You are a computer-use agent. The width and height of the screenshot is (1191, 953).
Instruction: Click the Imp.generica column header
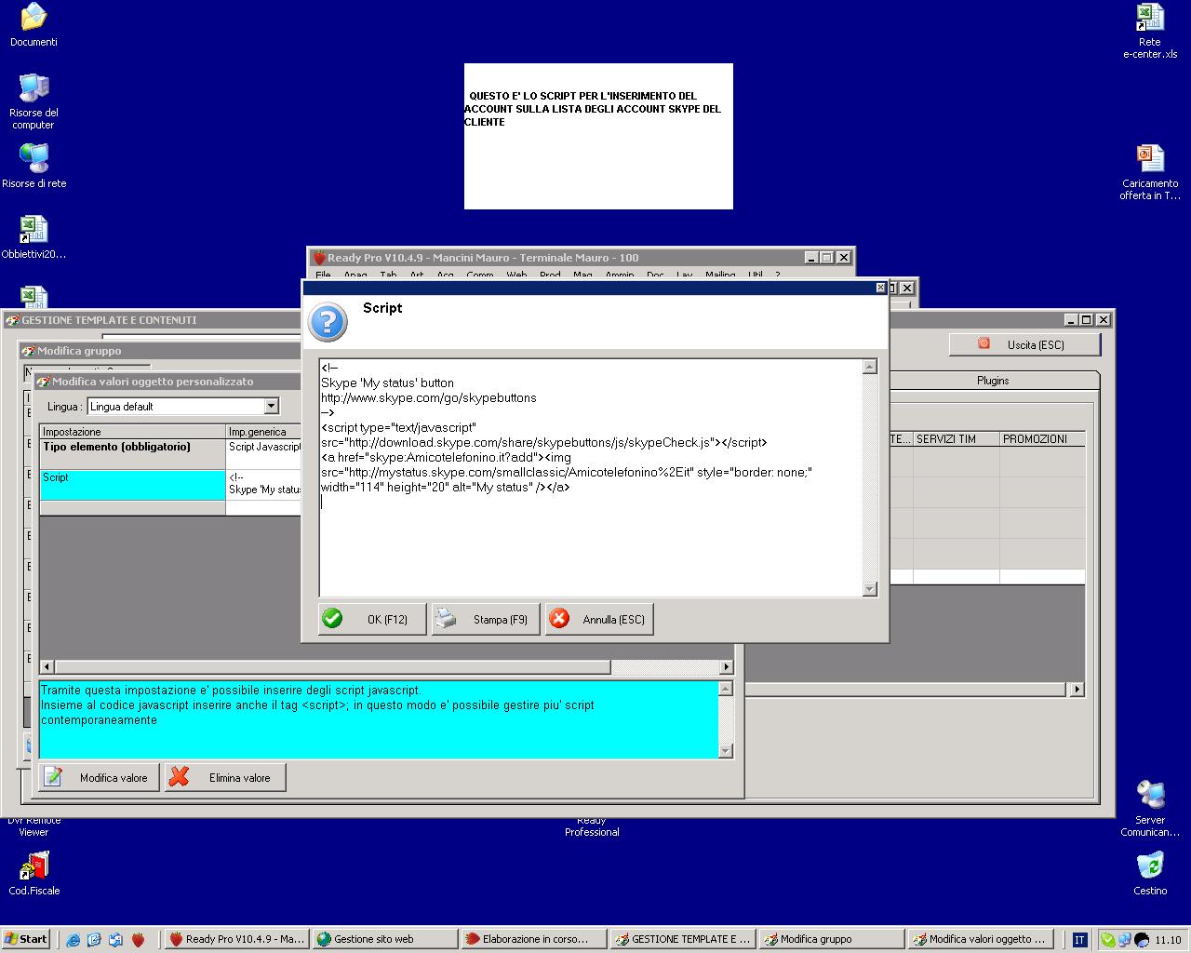tap(264, 432)
